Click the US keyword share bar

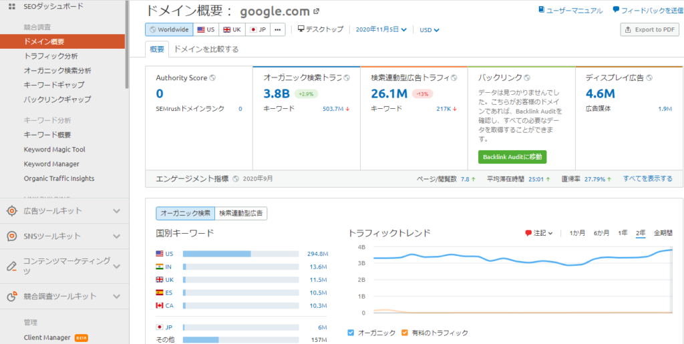(x=240, y=254)
